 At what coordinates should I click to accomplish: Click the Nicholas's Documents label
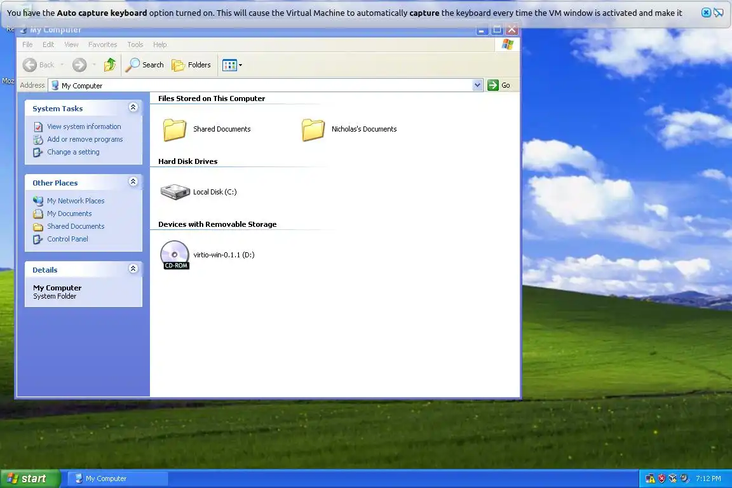(x=364, y=129)
